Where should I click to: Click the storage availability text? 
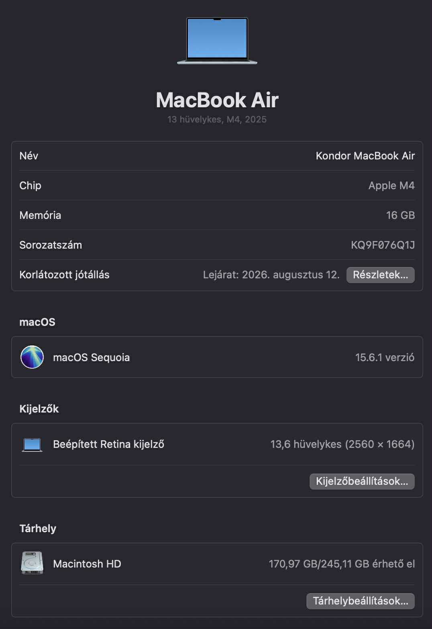coord(341,564)
